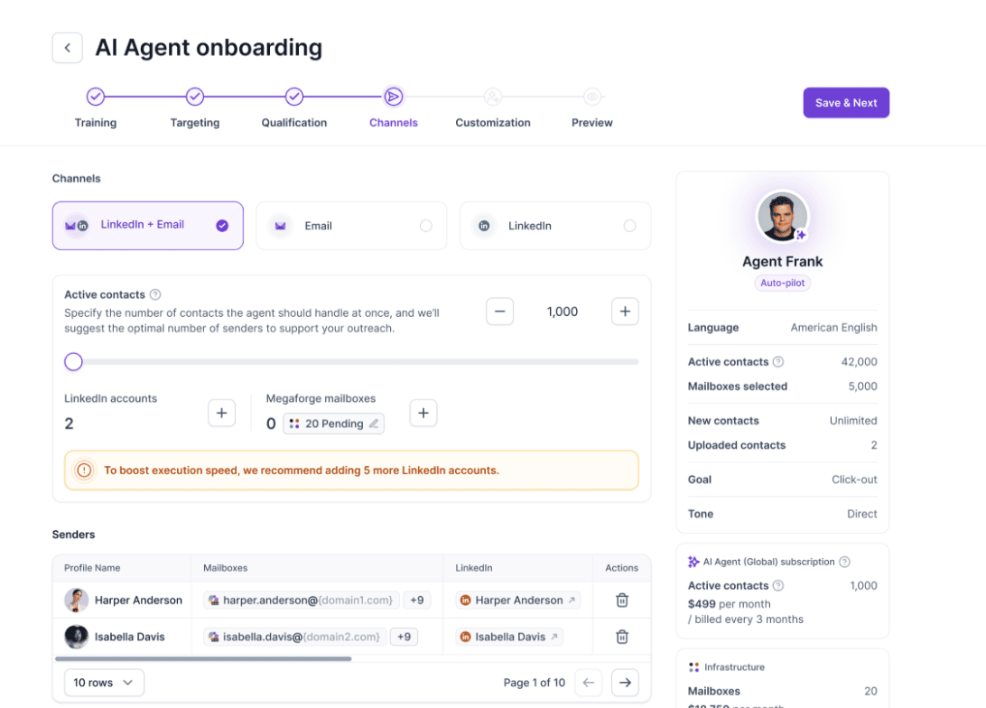986x708 pixels.
Task: Click the AI Agent subscription sparkle icon
Action: click(x=693, y=562)
